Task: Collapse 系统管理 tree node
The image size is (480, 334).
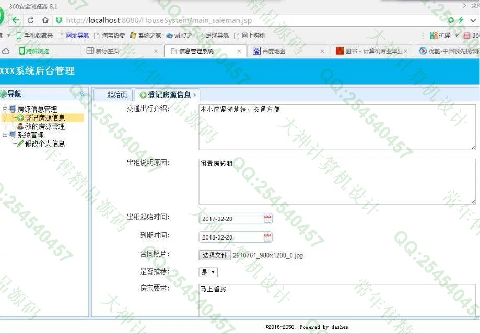Action: tap(5, 135)
